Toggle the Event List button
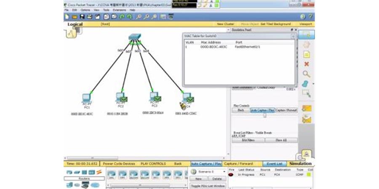The image size is (379, 189). pyautogui.click(x=275, y=164)
